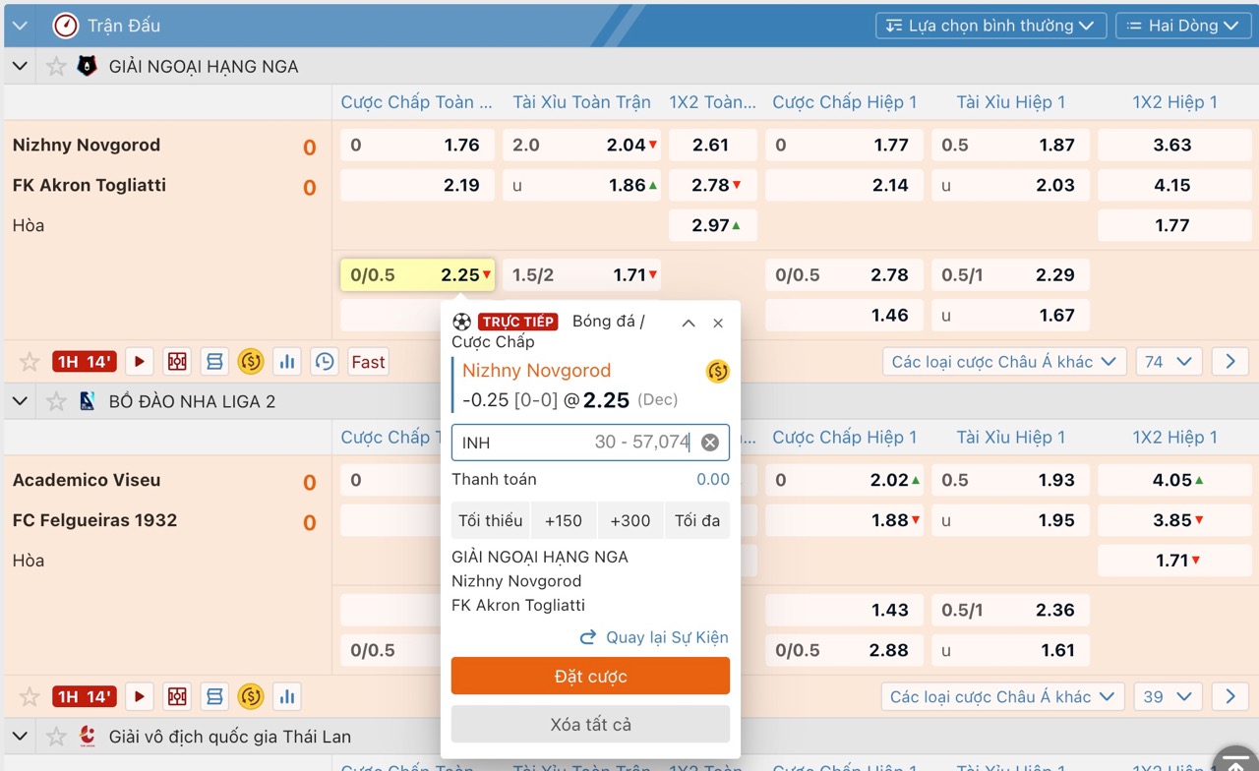Play live stream for Academico Viseu match
The image size is (1259, 771).
[139, 697]
